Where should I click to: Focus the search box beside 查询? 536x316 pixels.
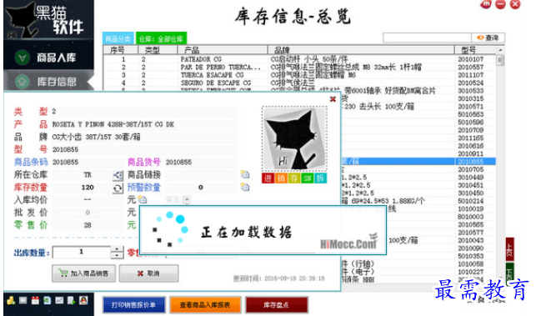pos(428,38)
